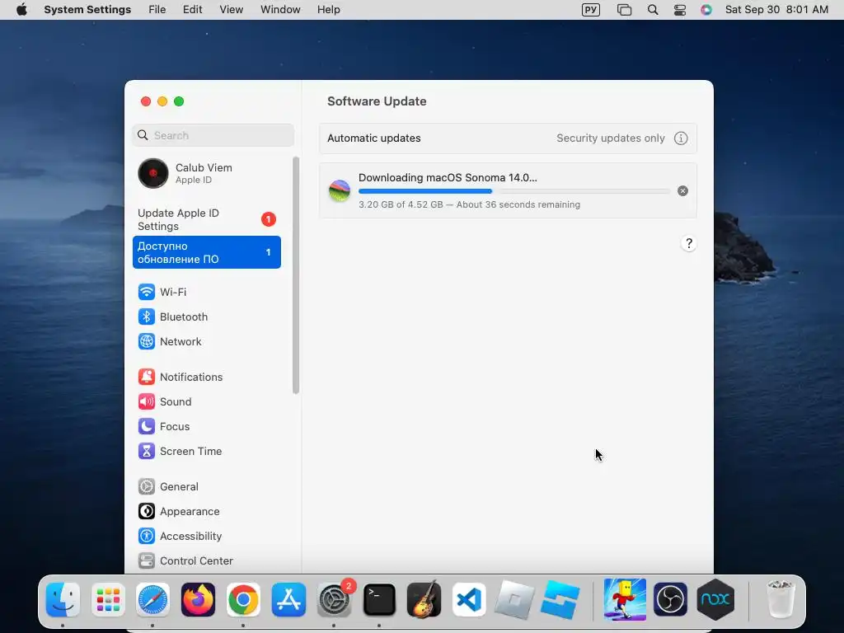Viewport: 844px width, 633px height.
Task: Open Launchpad from the Dock
Action: [108, 599]
